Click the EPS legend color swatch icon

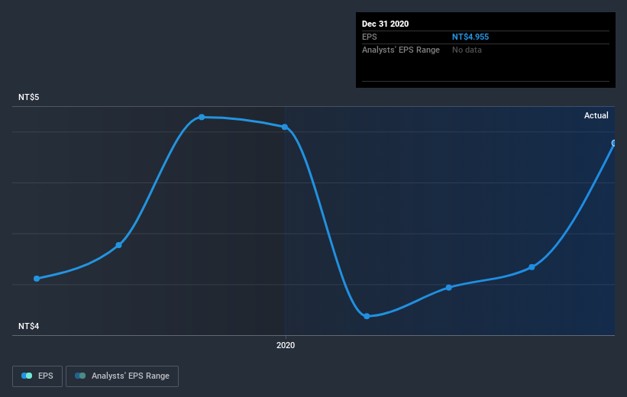pos(27,376)
